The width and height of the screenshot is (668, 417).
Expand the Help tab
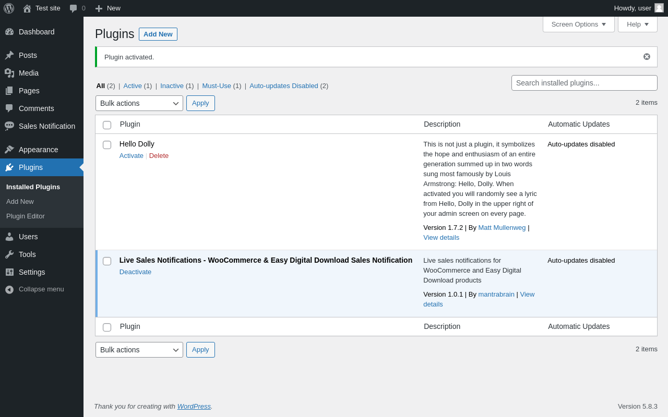tap(637, 24)
